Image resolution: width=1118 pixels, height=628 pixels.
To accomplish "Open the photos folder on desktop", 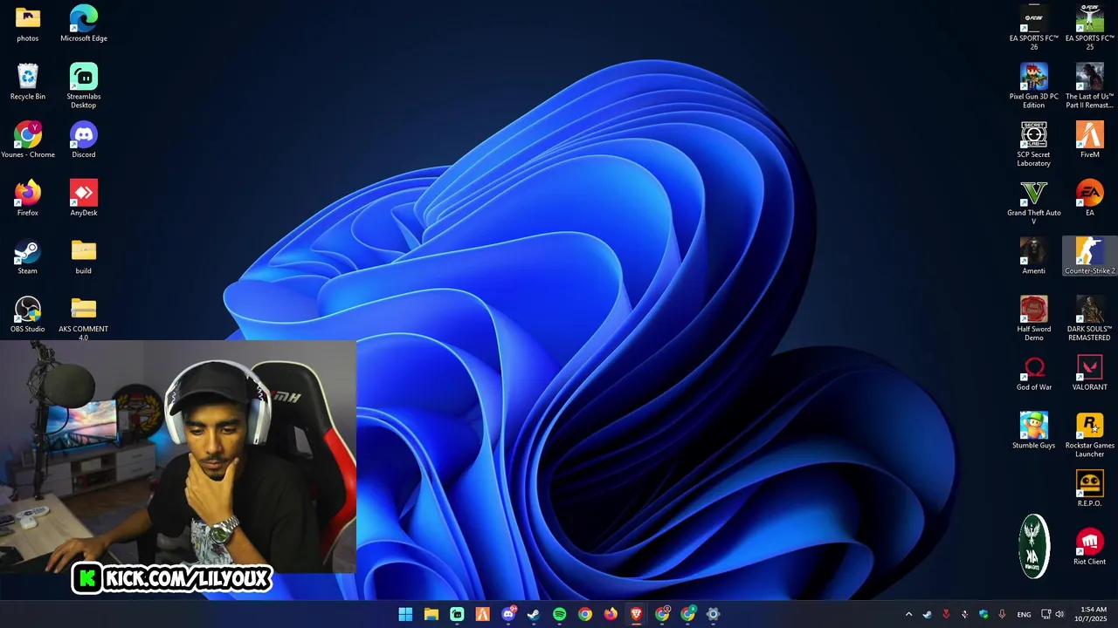I will coord(28,24).
